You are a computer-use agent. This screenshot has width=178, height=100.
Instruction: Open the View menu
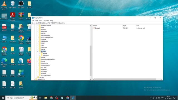(x=41, y=21)
